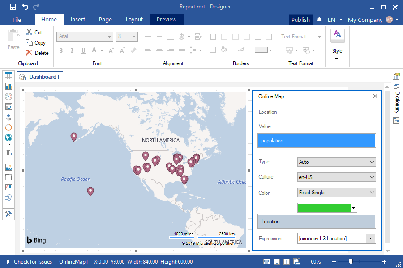Select the Filter element in left toolbox
Viewport: 403px width, 268px height.
click(x=9, y=152)
